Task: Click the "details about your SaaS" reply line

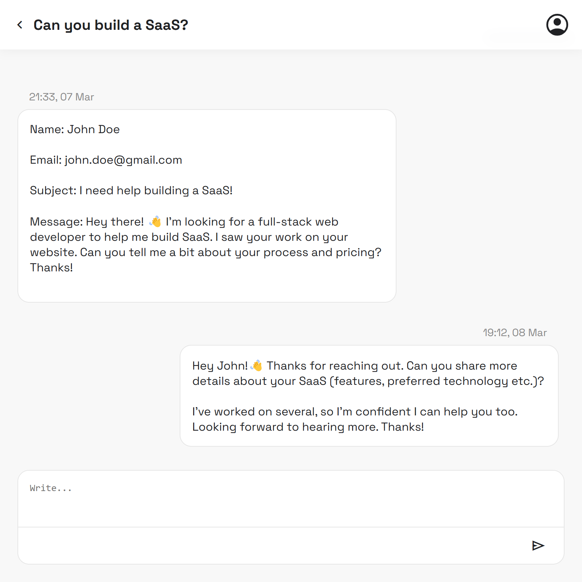Action: pos(368,381)
